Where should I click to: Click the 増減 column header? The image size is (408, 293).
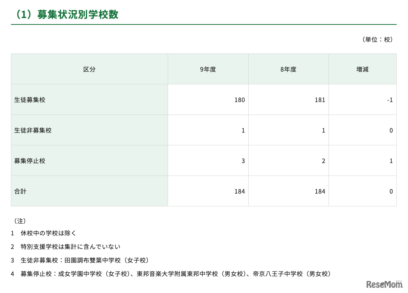[362, 69]
